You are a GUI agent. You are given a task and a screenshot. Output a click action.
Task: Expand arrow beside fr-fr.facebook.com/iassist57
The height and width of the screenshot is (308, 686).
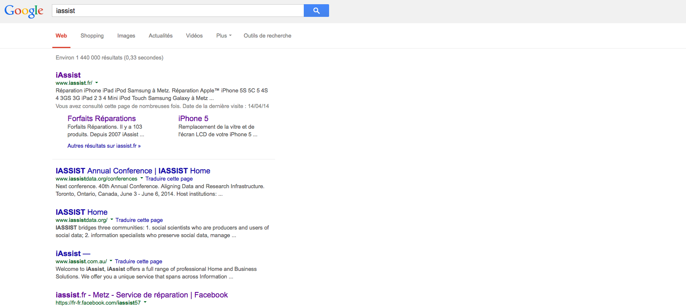pyautogui.click(x=145, y=303)
